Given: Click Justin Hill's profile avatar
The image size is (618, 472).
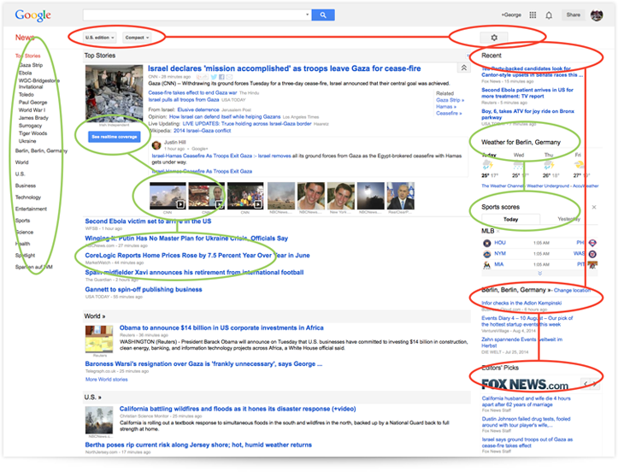Looking at the screenshot, I should click(156, 145).
